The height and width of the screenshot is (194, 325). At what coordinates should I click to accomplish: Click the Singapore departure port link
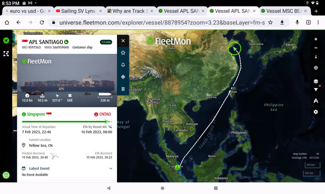coord(36,114)
